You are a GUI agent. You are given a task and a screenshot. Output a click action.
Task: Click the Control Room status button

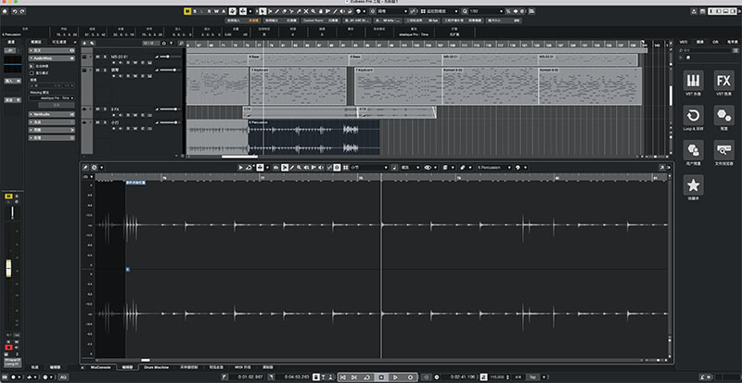tap(320, 20)
